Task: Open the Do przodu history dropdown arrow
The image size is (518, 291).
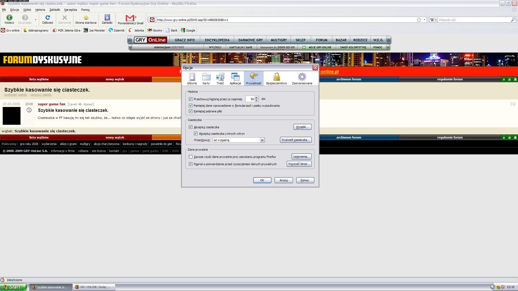Action: pos(36,20)
